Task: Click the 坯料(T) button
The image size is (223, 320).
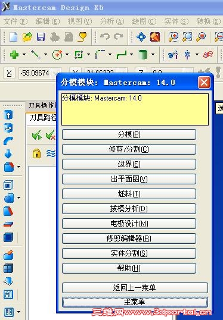Action: [x=129, y=194]
